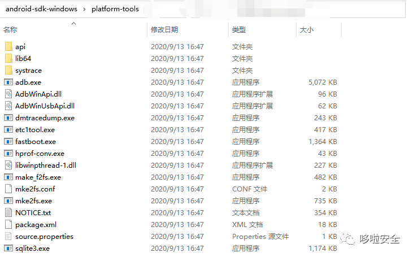Select the sqlite3.exe file name
Screen dimensions: 413x257
point(32,249)
